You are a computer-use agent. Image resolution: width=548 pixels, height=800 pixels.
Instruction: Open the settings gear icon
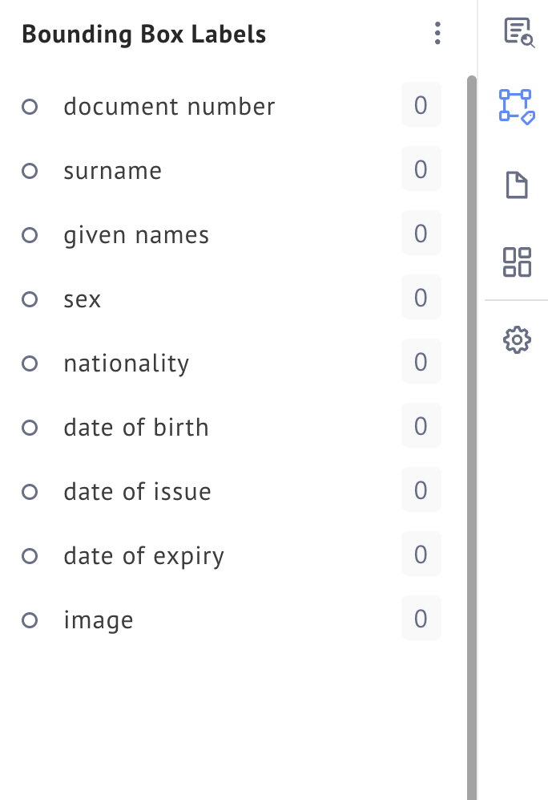517,340
